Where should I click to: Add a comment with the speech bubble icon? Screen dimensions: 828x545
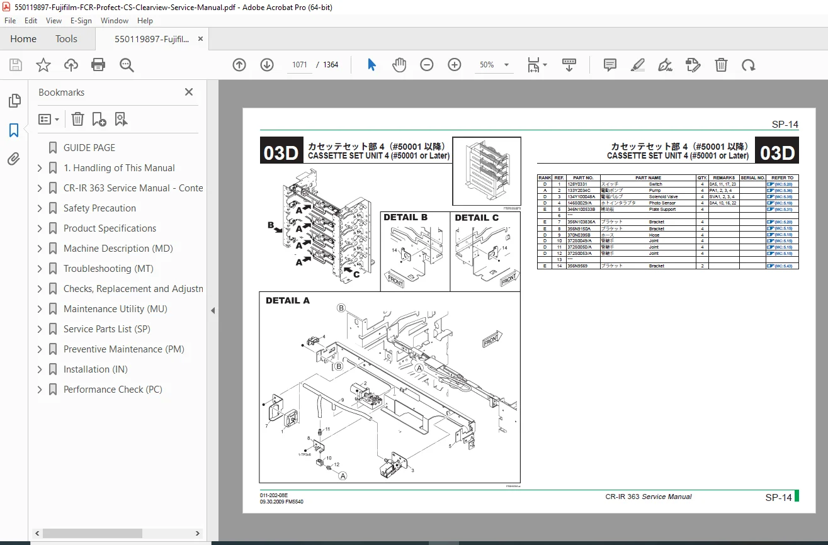pos(610,65)
